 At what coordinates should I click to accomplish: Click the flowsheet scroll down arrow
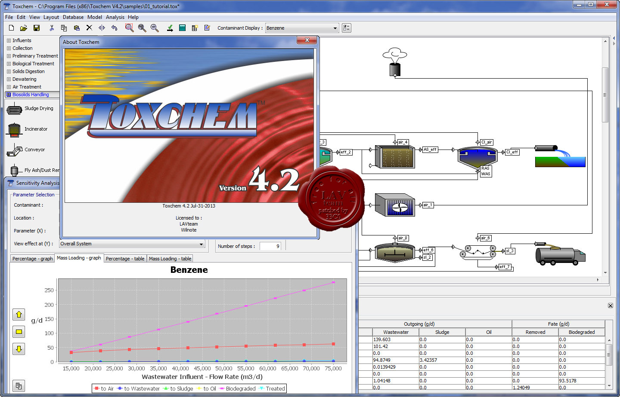(x=605, y=272)
